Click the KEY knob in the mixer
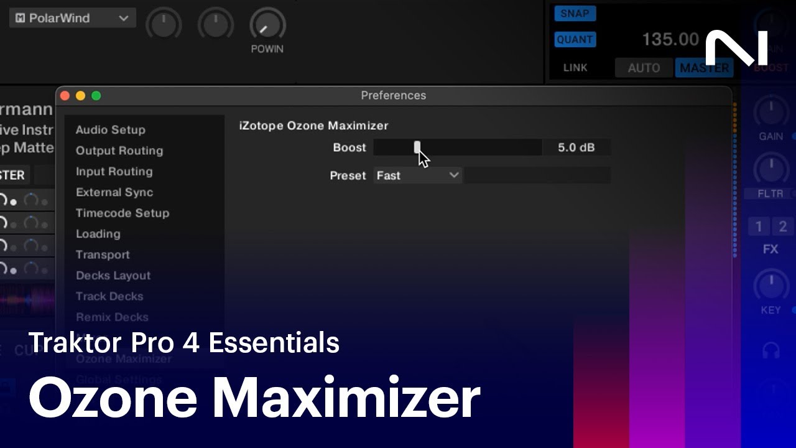Viewport: 796px width, 448px height. click(x=771, y=286)
